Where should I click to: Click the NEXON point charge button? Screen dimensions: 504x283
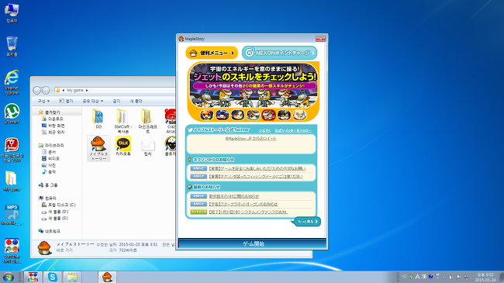pos(279,53)
